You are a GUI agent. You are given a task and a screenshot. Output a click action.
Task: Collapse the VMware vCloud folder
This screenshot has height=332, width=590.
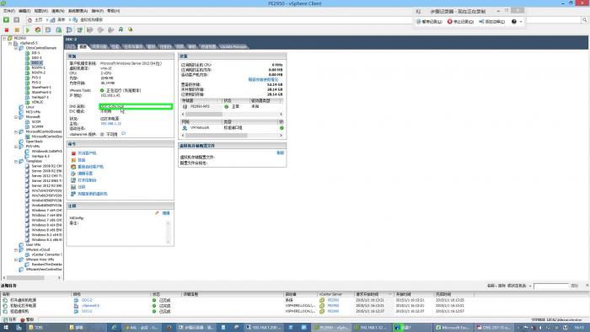(16, 250)
